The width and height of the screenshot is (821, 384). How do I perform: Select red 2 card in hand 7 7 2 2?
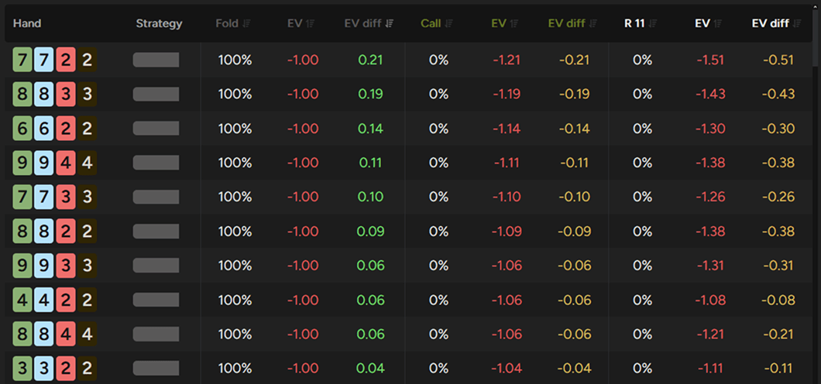coord(66,60)
